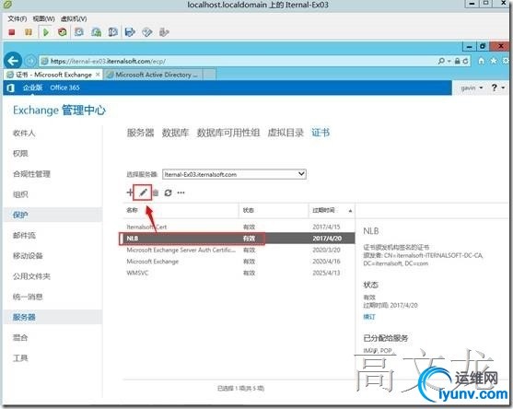Go to 收件人 in sidebar
513x409 pixels.
[x=24, y=134]
